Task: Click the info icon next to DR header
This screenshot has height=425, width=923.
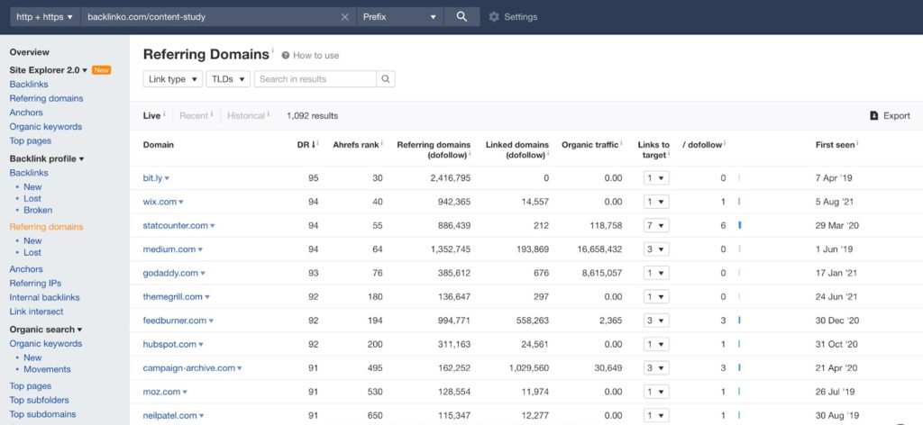Action: pyautogui.click(x=318, y=142)
